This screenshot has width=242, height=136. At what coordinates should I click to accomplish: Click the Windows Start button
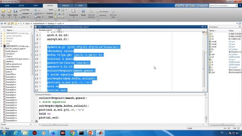click(4, 133)
